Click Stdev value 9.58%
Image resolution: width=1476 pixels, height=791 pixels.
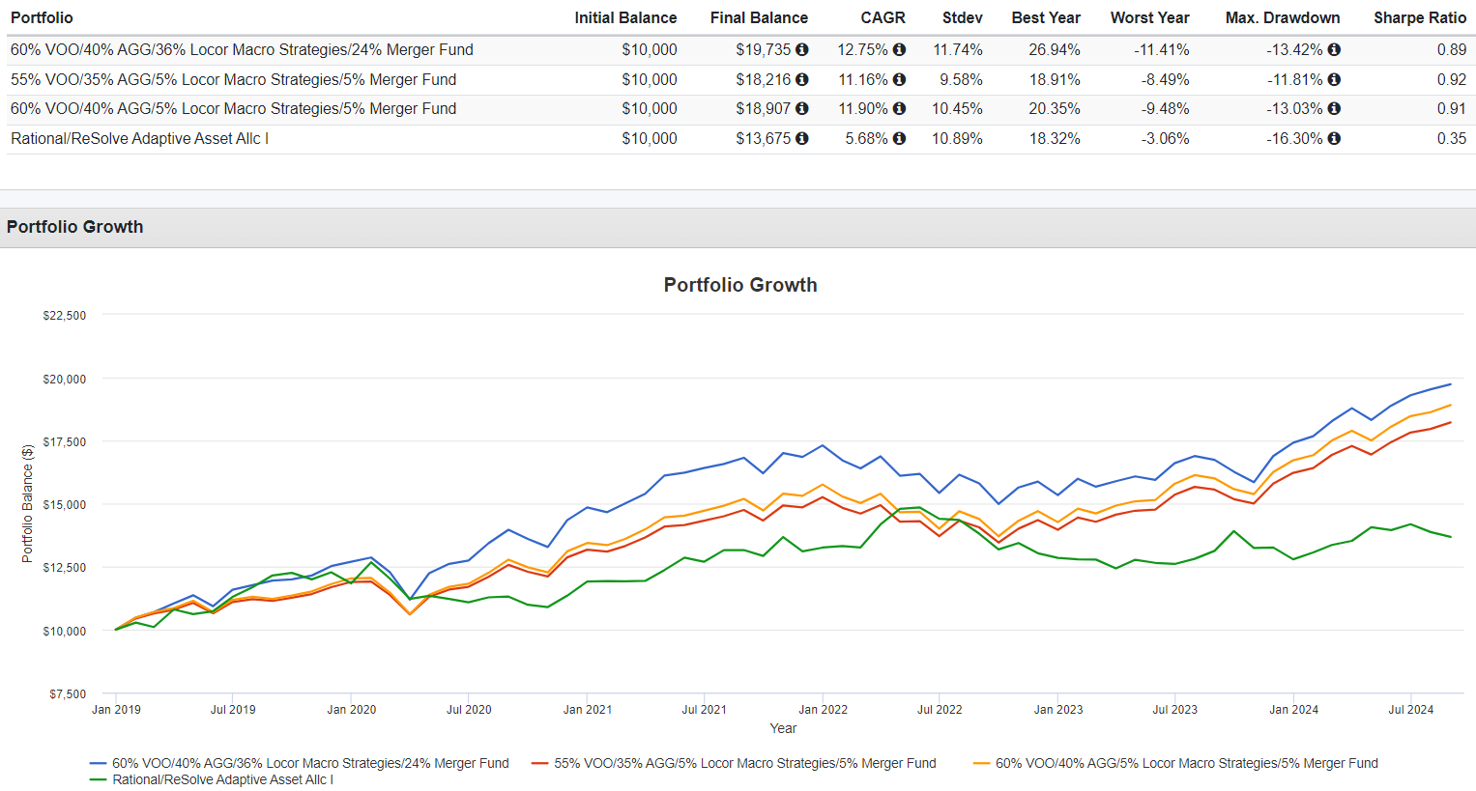coord(961,79)
